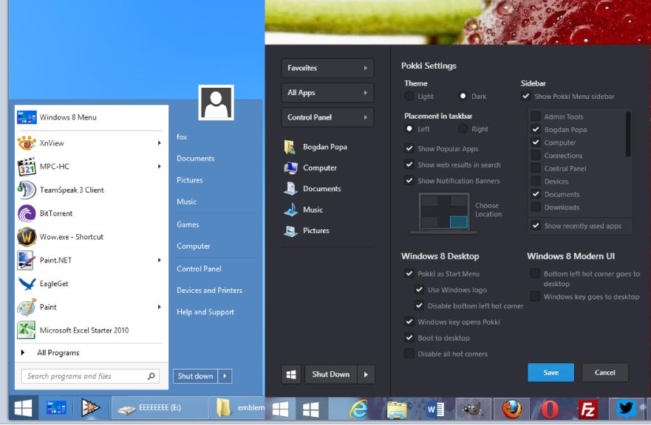Open Help and Support

(205, 312)
